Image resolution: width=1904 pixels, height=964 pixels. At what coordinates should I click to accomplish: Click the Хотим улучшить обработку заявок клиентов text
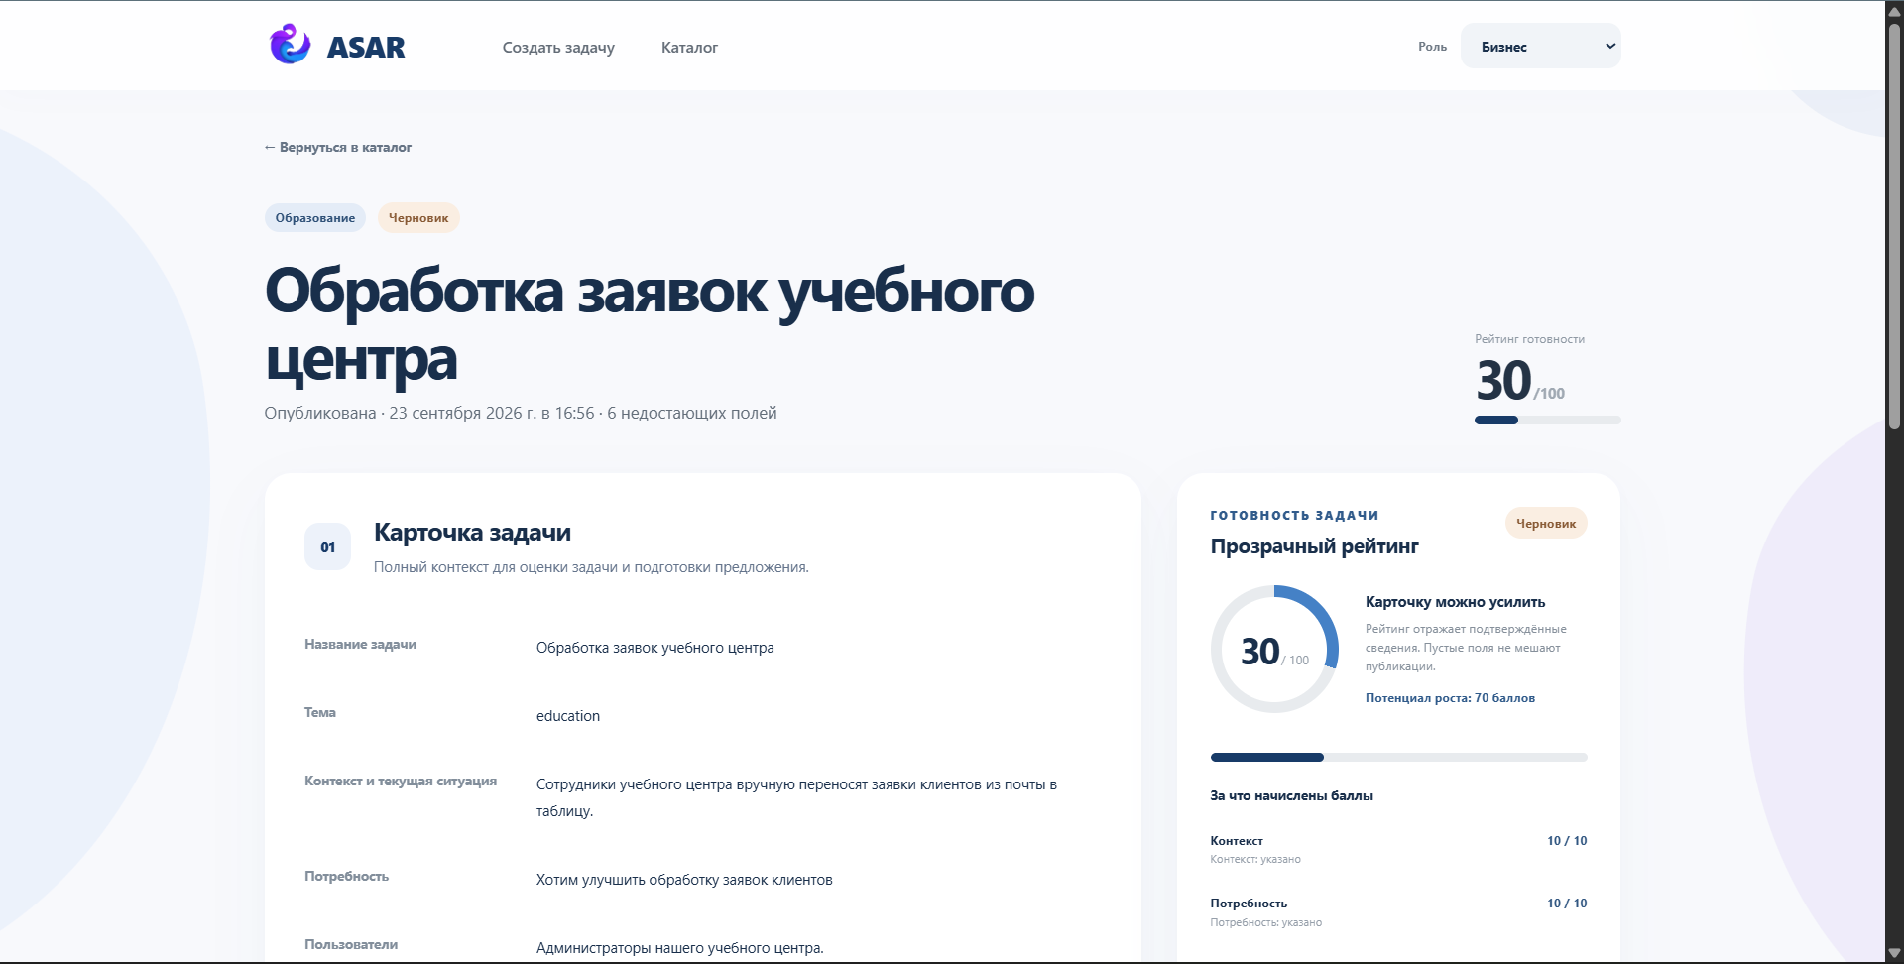[x=684, y=880]
